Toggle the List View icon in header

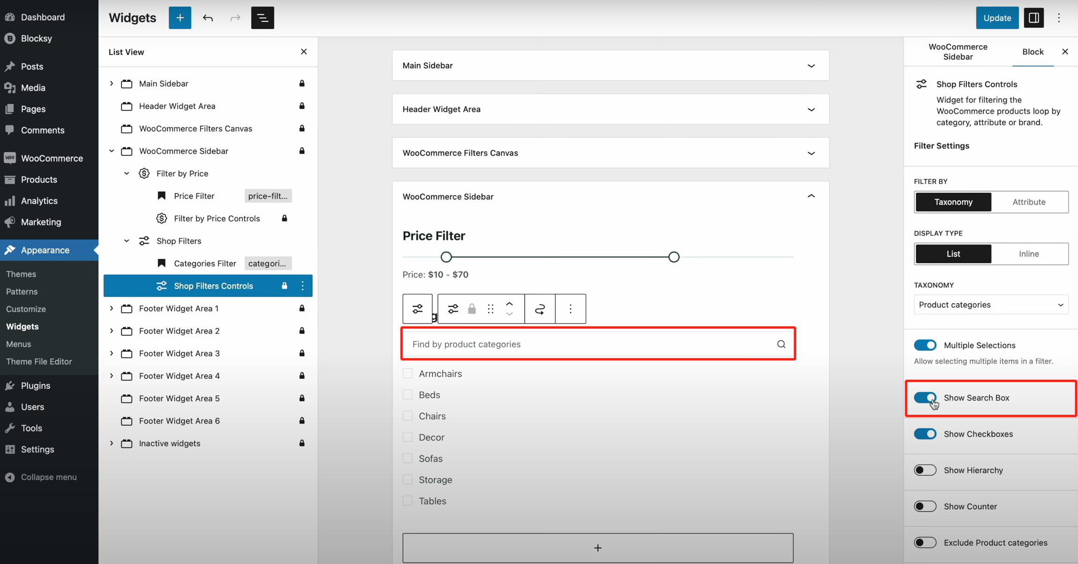[262, 18]
